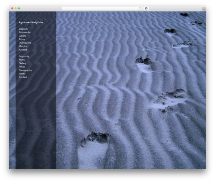
Task: Click the dark circular button beside the address bar
Action: click(x=146, y=8)
